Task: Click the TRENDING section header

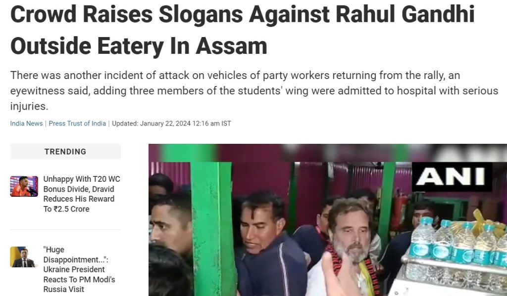Action: tap(65, 152)
